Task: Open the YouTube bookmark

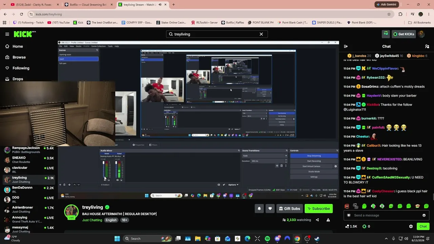Action: coord(59,23)
